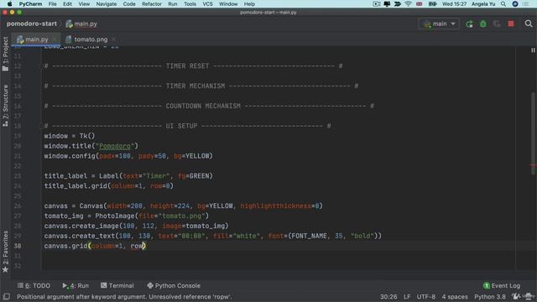The height and width of the screenshot is (302, 537).
Task: Open the Help menu
Action: pyautogui.click(x=249, y=4)
